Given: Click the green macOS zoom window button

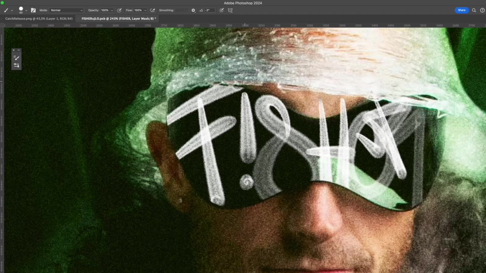Looking at the screenshot, I should pyautogui.click(x=2, y=3).
